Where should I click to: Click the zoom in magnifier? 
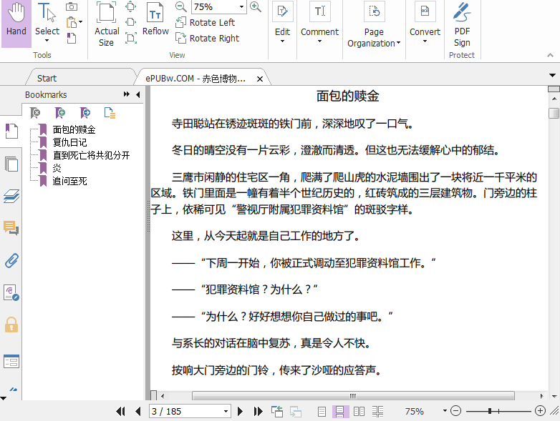tap(256, 6)
